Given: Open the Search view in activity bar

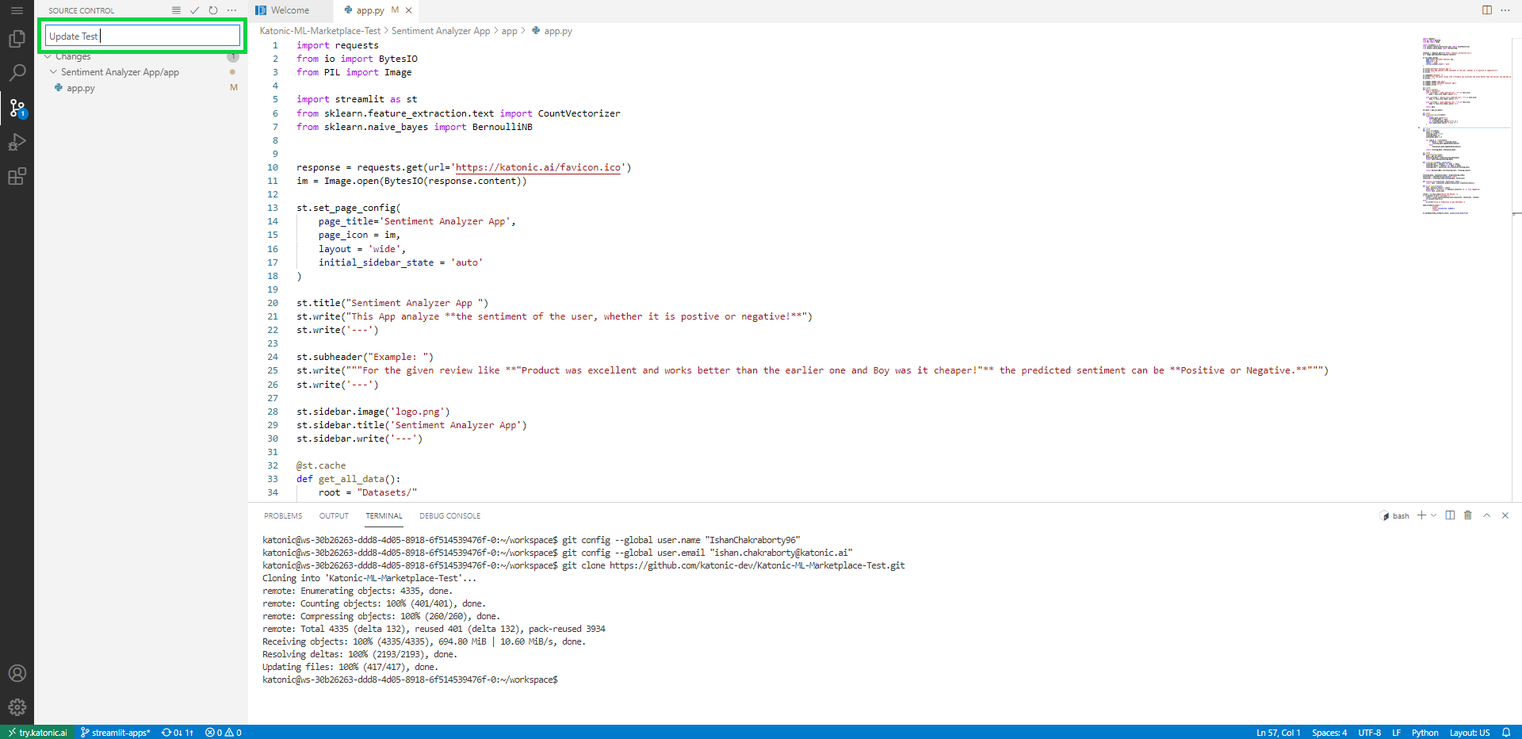Looking at the screenshot, I should pyautogui.click(x=17, y=73).
